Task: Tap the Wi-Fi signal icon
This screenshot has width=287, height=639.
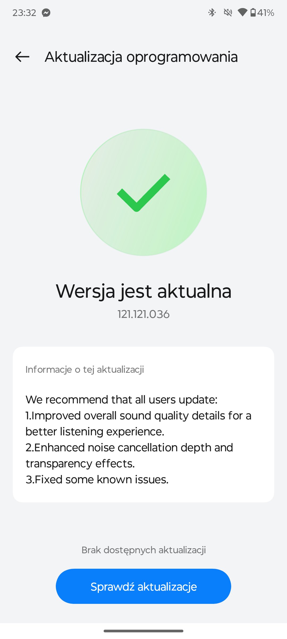Action: [x=242, y=12]
